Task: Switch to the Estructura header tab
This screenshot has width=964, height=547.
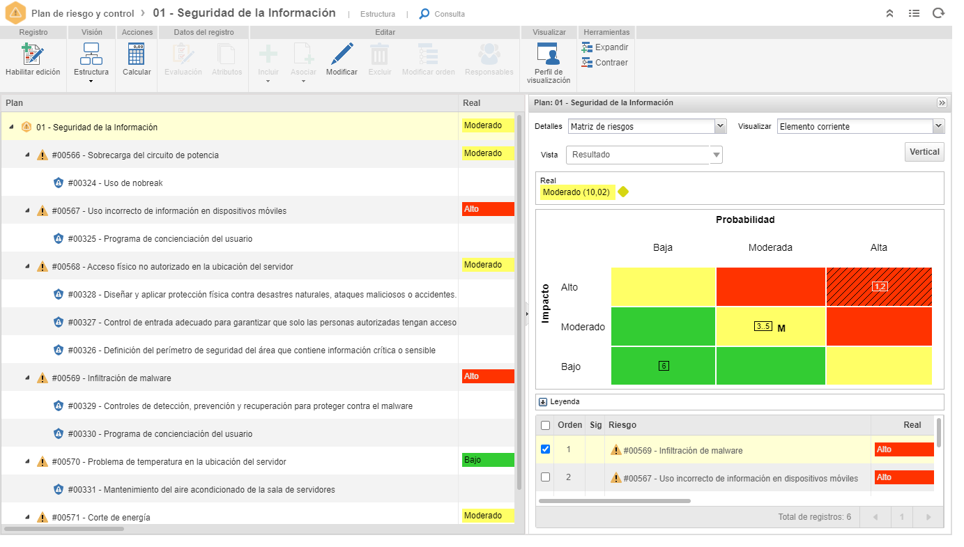Action: point(378,14)
